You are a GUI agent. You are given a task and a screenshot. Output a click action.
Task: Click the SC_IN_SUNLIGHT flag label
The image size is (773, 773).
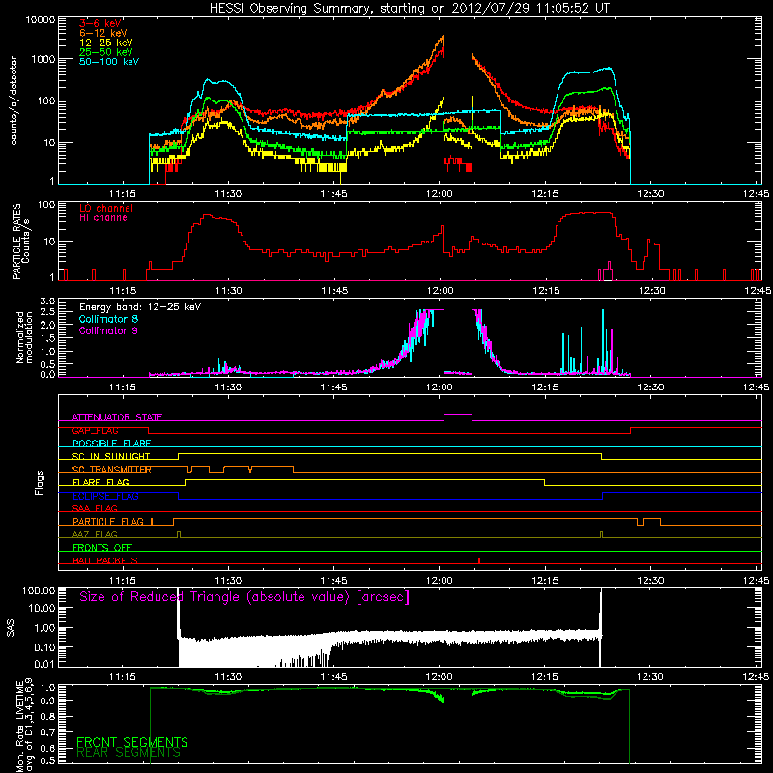[111, 456]
